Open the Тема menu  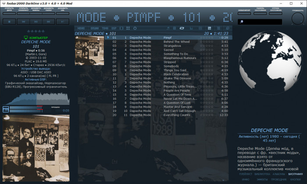[105, 28]
